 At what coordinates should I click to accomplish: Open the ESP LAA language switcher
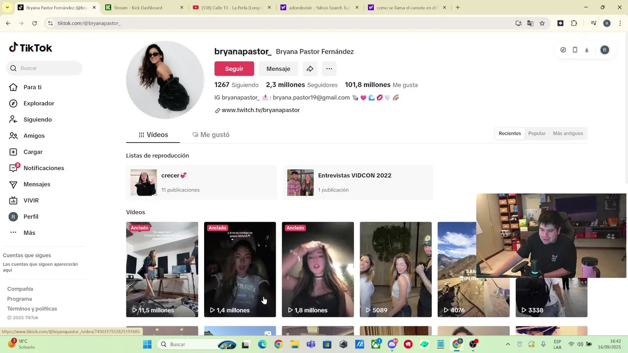click(x=557, y=344)
